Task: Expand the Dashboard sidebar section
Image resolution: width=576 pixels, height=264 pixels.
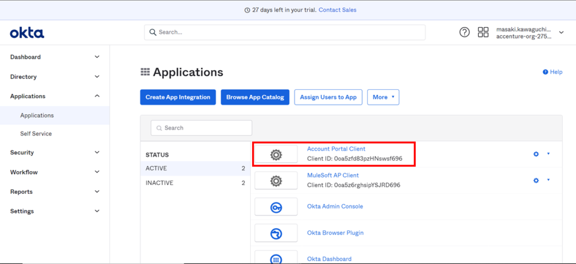Action: pyautogui.click(x=55, y=57)
